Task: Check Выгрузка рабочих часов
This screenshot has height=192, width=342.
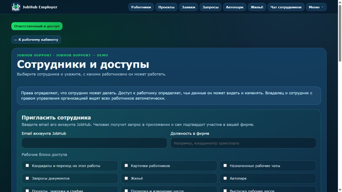Action: coord(225,191)
